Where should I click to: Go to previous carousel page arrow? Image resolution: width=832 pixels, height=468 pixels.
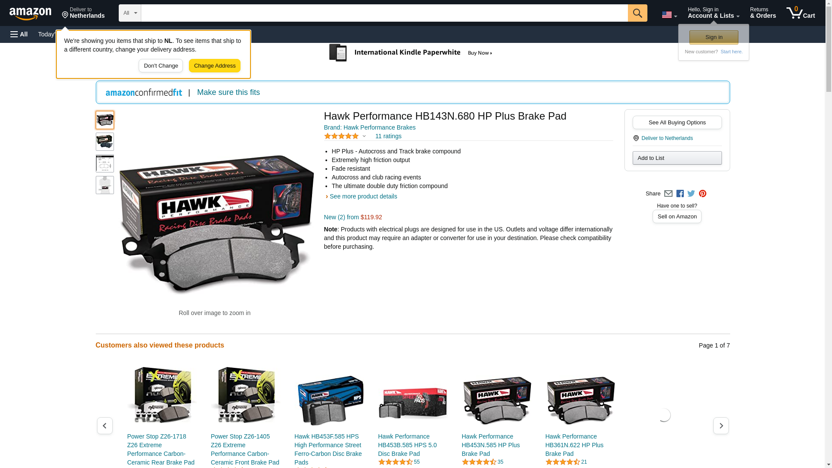click(104, 426)
